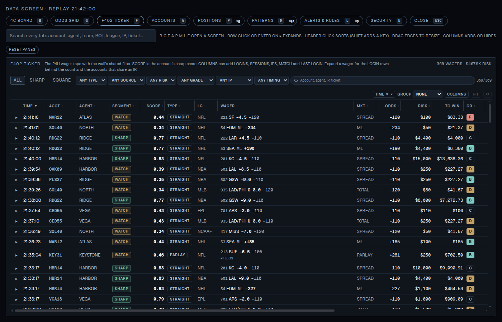This screenshot has width=502, height=322.
Task: Click the global search field for every tab
Action: click(81, 36)
